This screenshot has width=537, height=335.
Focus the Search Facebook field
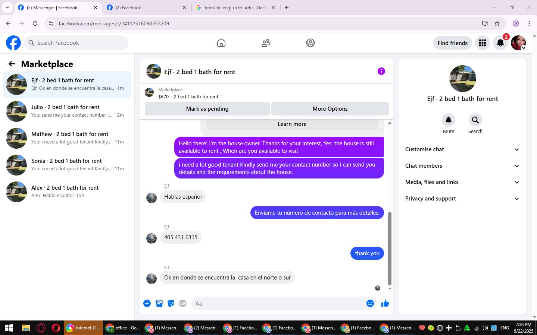(76, 43)
